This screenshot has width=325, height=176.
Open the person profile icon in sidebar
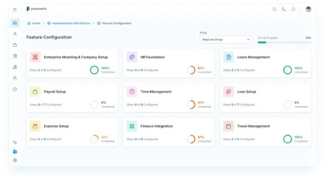click(x=15, y=34)
